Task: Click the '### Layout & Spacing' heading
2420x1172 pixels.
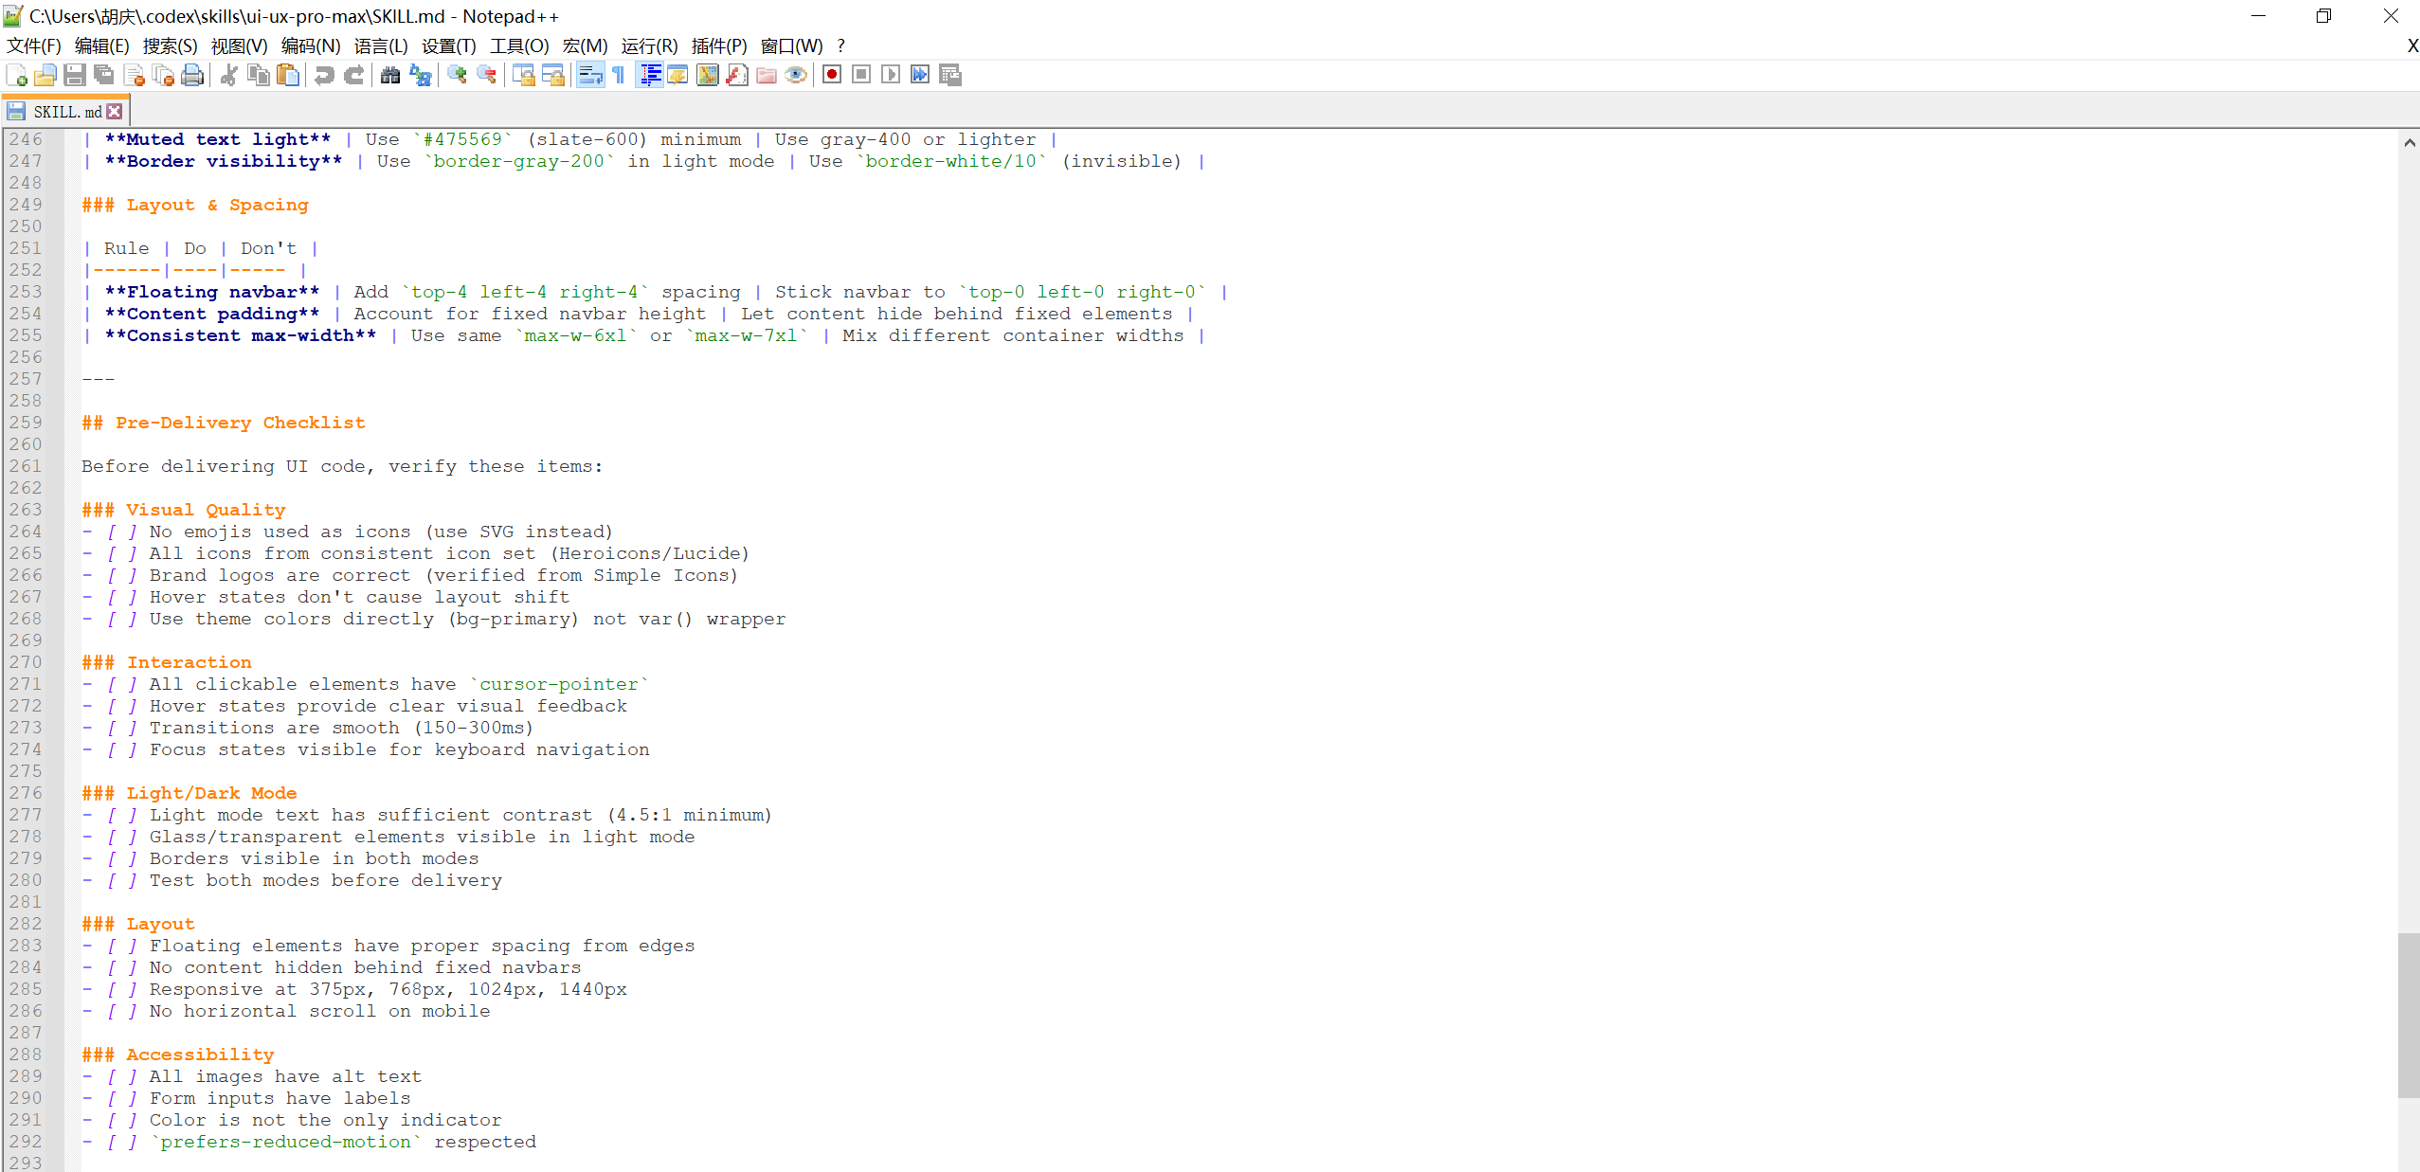Action: (x=195, y=205)
